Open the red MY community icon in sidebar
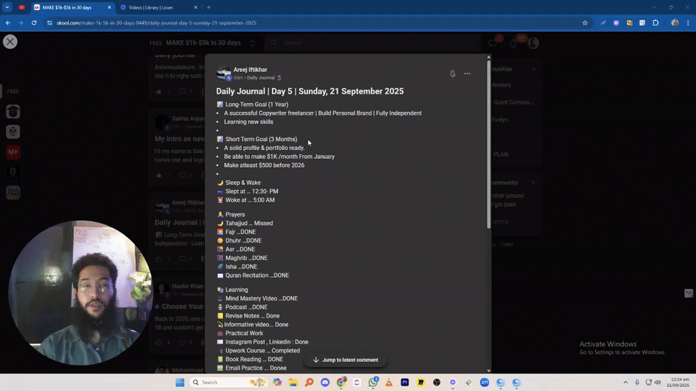The image size is (696, 391). tap(13, 152)
